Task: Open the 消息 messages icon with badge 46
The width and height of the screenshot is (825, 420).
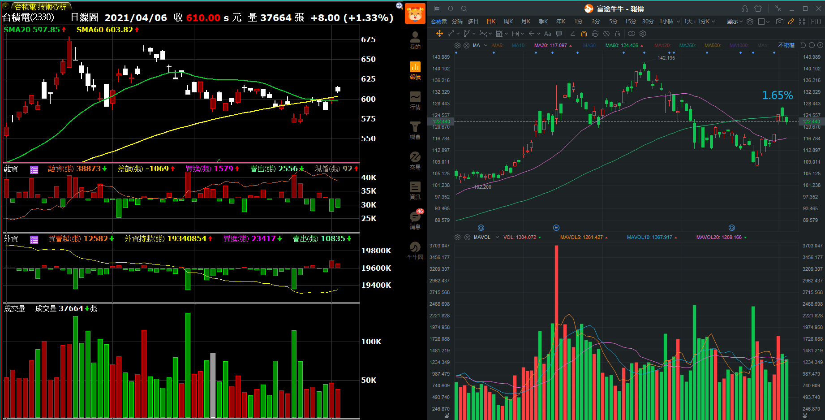Action: [x=415, y=220]
